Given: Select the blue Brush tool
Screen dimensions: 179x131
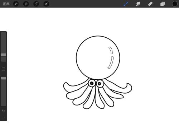Looking at the screenshot, I should point(126,4).
